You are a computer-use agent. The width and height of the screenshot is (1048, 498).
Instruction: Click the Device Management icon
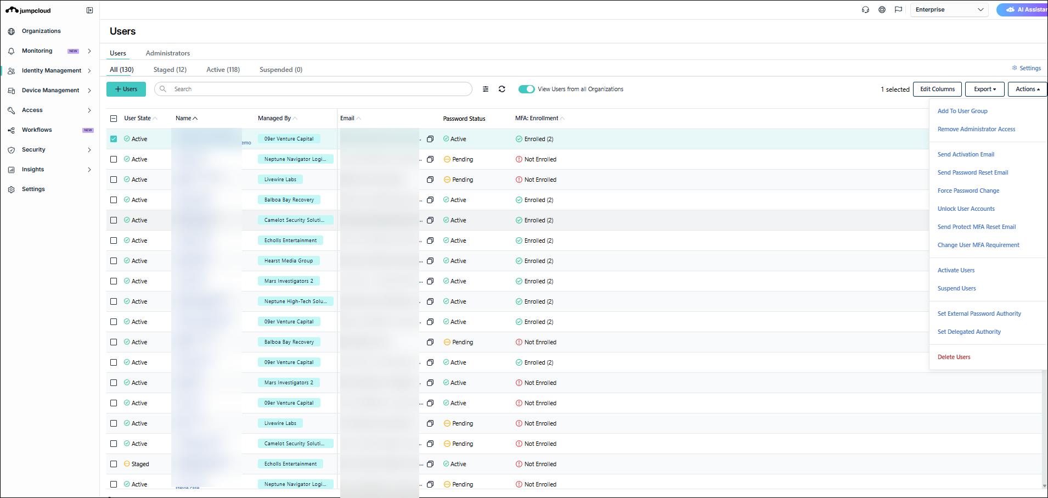tap(12, 91)
